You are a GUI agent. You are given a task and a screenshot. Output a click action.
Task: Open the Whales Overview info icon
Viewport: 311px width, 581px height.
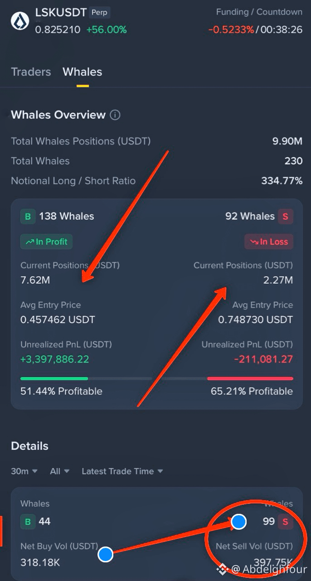[115, 115]
